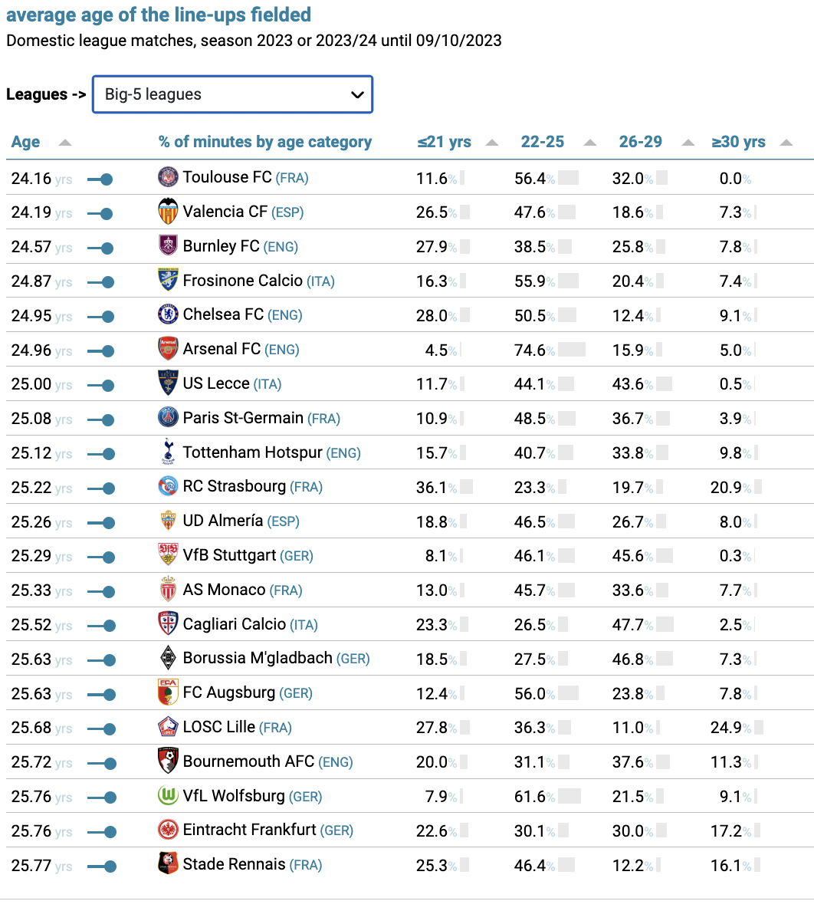
Task: Click the 22-25 column header
Action: coord(542,142)
